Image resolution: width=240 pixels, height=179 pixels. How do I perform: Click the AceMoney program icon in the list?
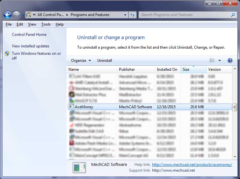(71, 107)
